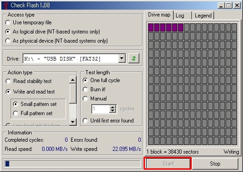Minimize the Check Flash window
The height and width of the screenshot is (172, 243).
point(221,6)
